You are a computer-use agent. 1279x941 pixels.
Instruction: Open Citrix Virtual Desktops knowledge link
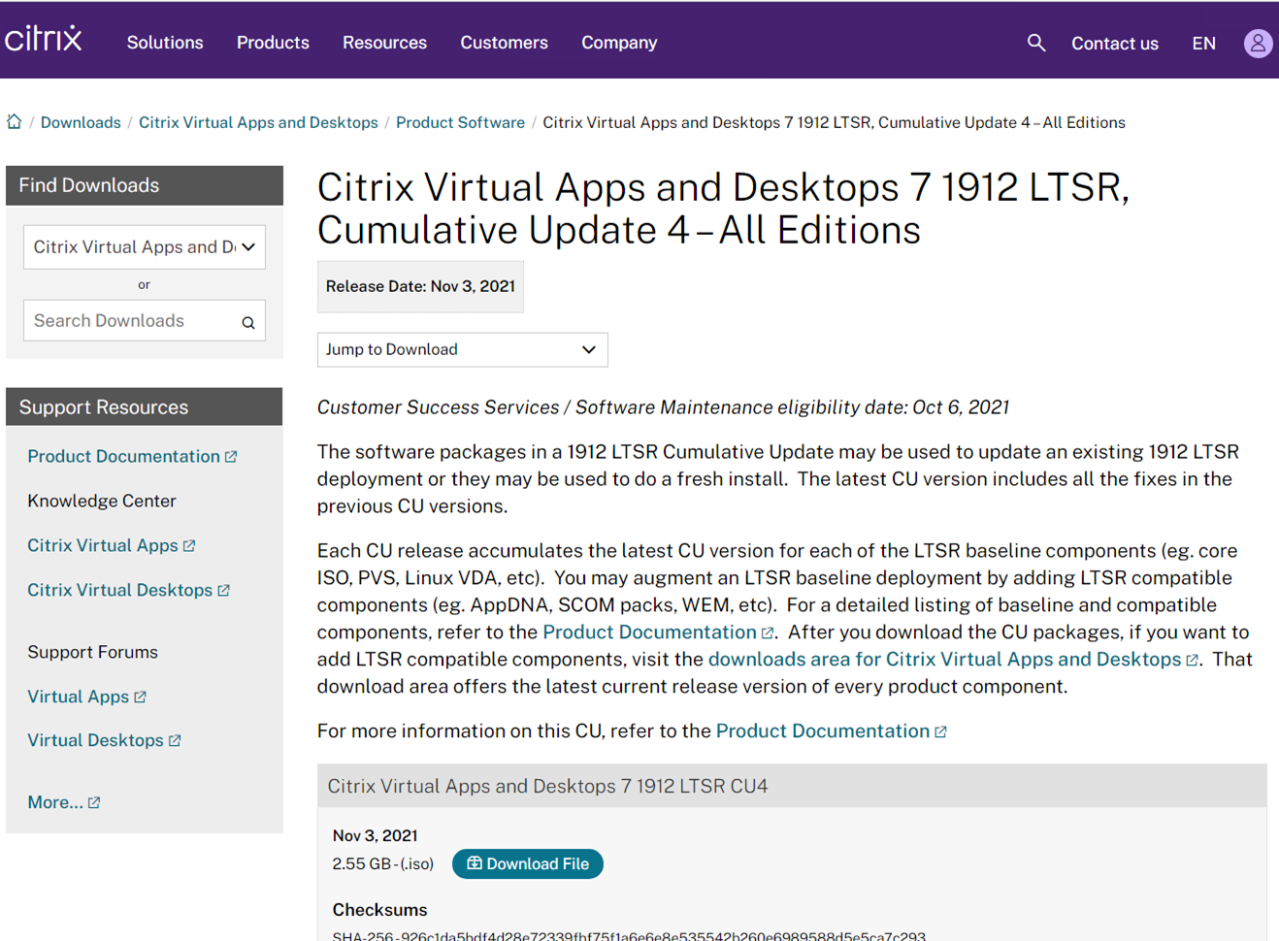tap(119, 591)
